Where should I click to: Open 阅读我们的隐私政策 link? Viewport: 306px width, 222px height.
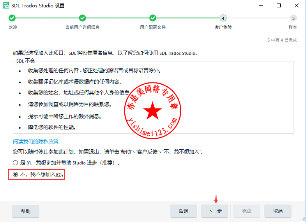[x=36, y=142]
